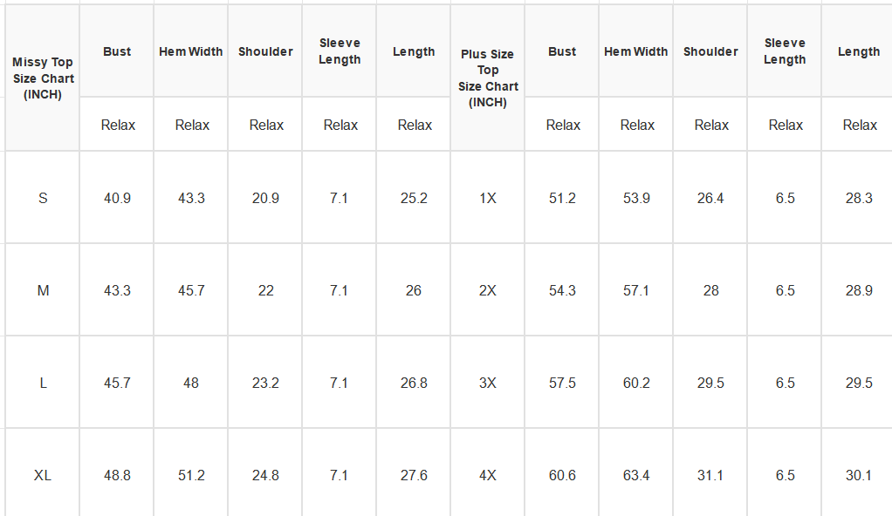Click hem width value 57.1 for 2X
This screenshot has height=516, width=892.
tap(636, 290)
